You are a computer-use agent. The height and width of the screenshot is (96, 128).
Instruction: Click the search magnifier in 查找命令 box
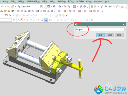[x=41, y=6]
